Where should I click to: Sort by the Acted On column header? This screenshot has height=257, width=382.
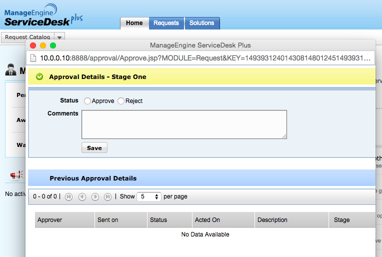tap(223, 220)
